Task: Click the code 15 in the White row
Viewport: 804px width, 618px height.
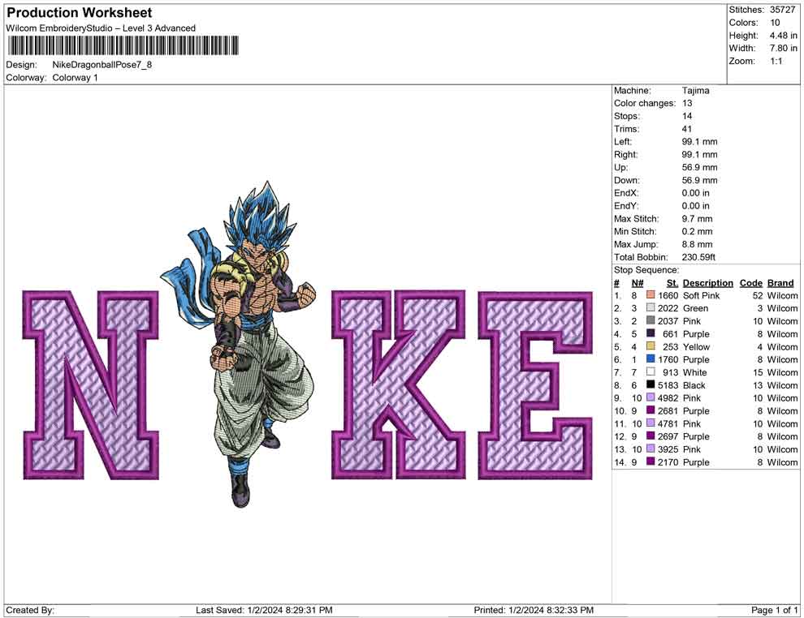Action: click(758, 372)
